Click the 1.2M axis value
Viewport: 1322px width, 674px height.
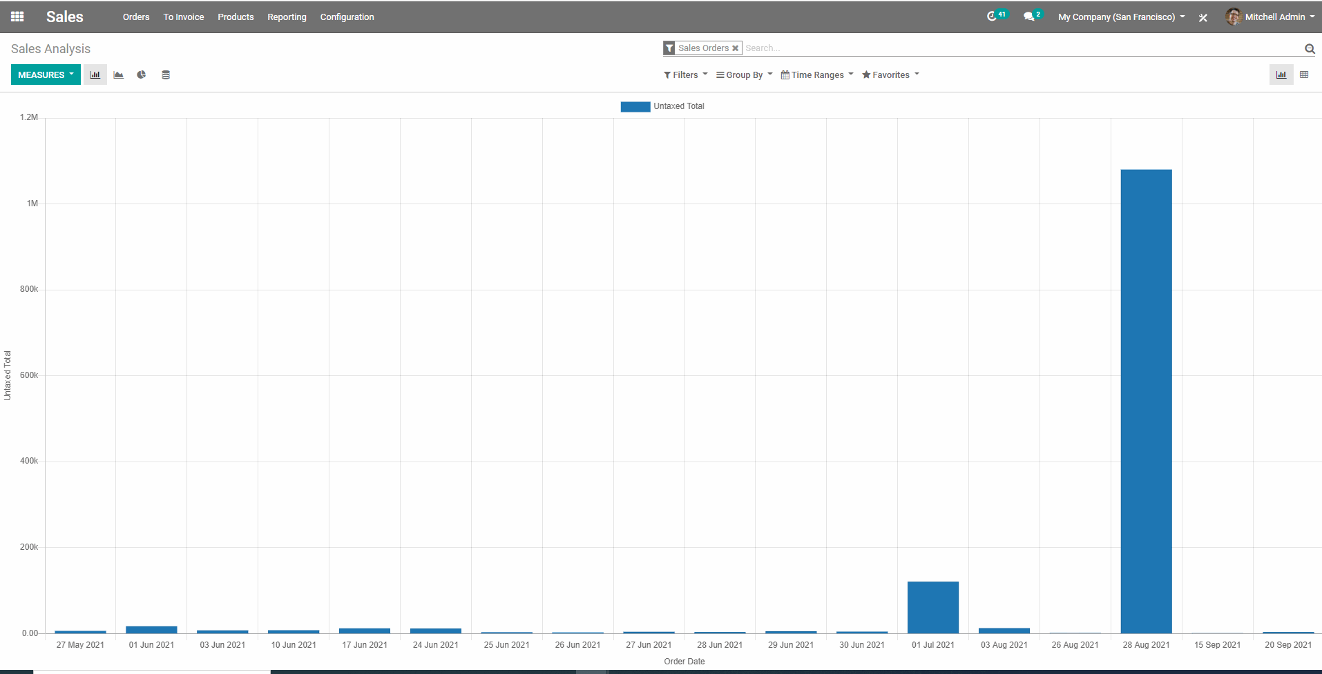pos(29,117)
